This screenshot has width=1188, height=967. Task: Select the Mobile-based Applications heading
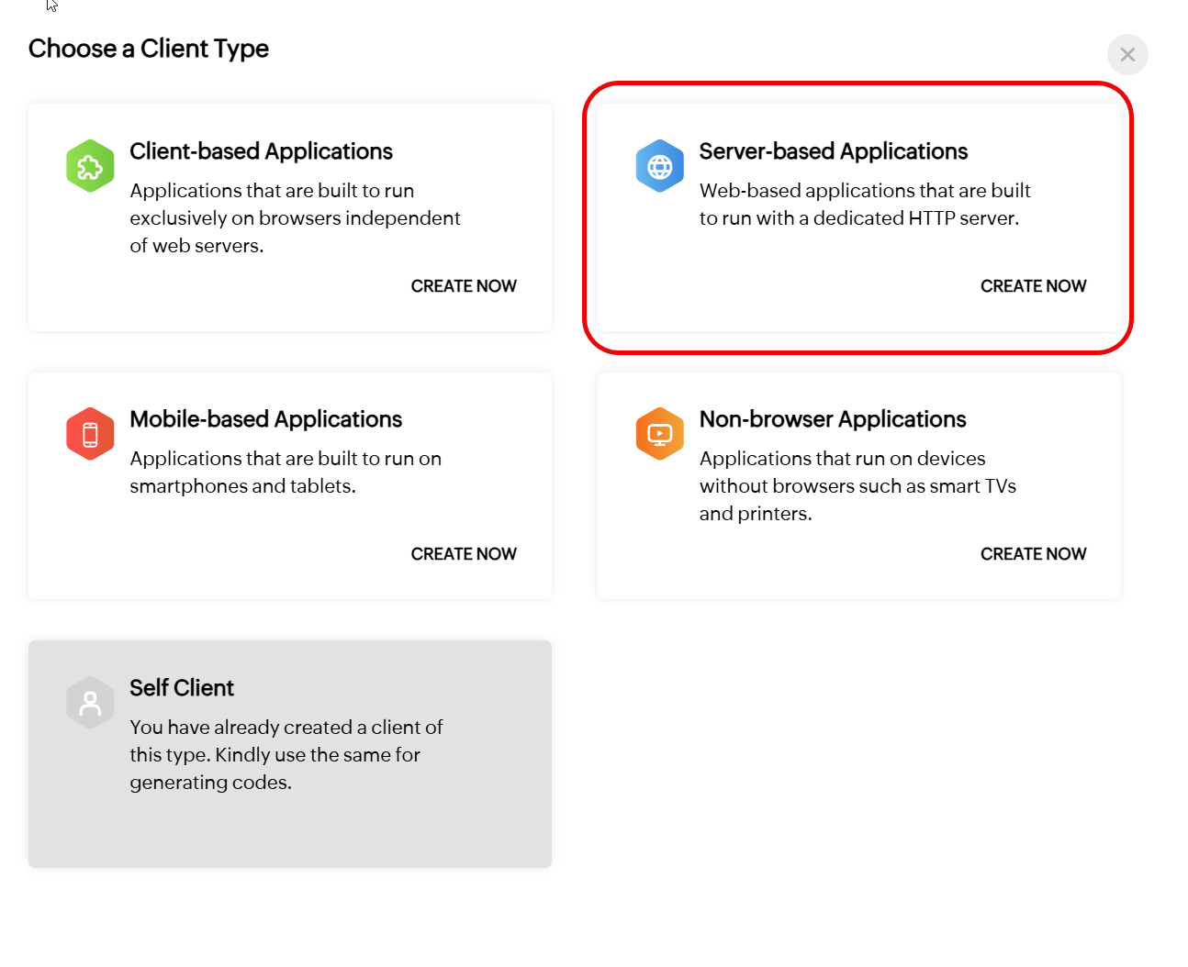click(266, 419)
